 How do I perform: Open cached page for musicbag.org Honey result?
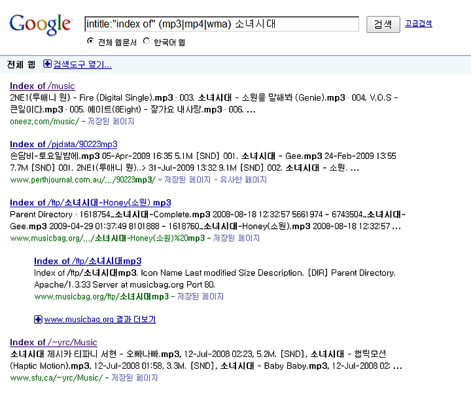[x=236, y=239]
